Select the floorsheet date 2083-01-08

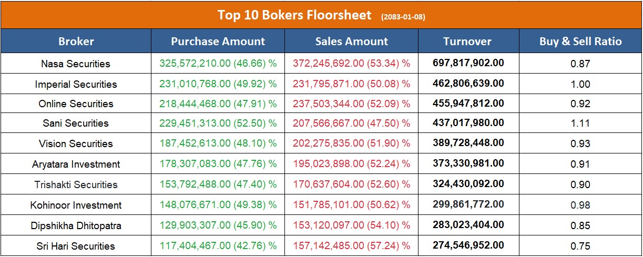(x=403, y=17)
